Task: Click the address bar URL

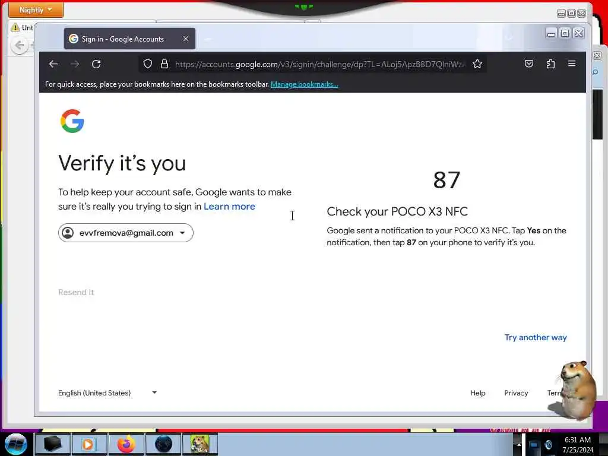Action: click(319, 64)
